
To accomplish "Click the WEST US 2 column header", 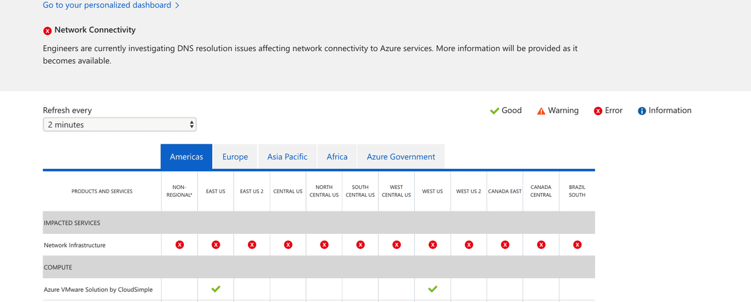I will [469, 191].
